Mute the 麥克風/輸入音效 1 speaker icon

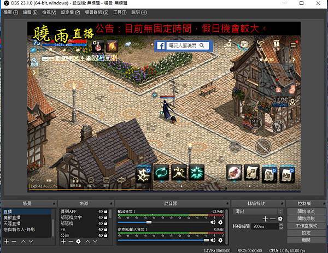(213, 240)
